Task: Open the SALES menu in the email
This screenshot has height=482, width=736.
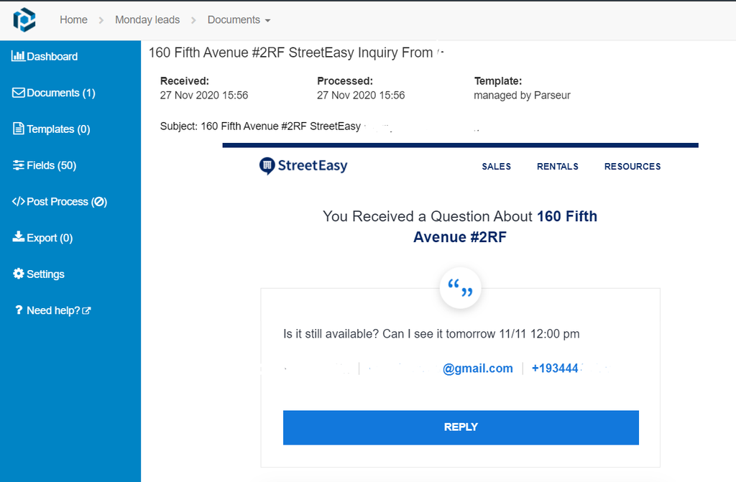Action: pyautogui.click(x=496, y=167)
